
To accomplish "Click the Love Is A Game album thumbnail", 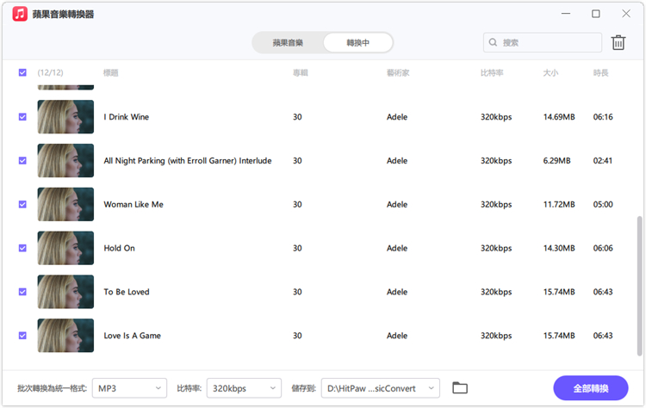I will click(65, 336).
